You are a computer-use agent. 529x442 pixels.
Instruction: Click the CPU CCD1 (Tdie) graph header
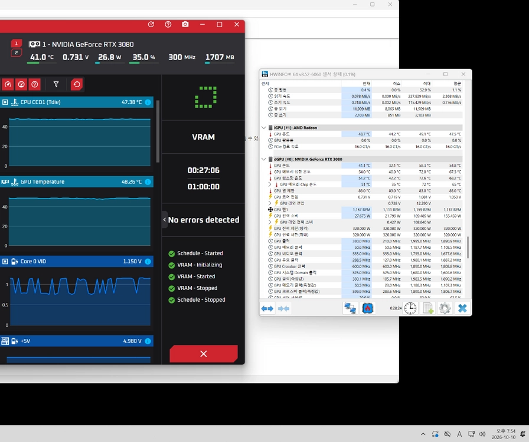(77, 102)
